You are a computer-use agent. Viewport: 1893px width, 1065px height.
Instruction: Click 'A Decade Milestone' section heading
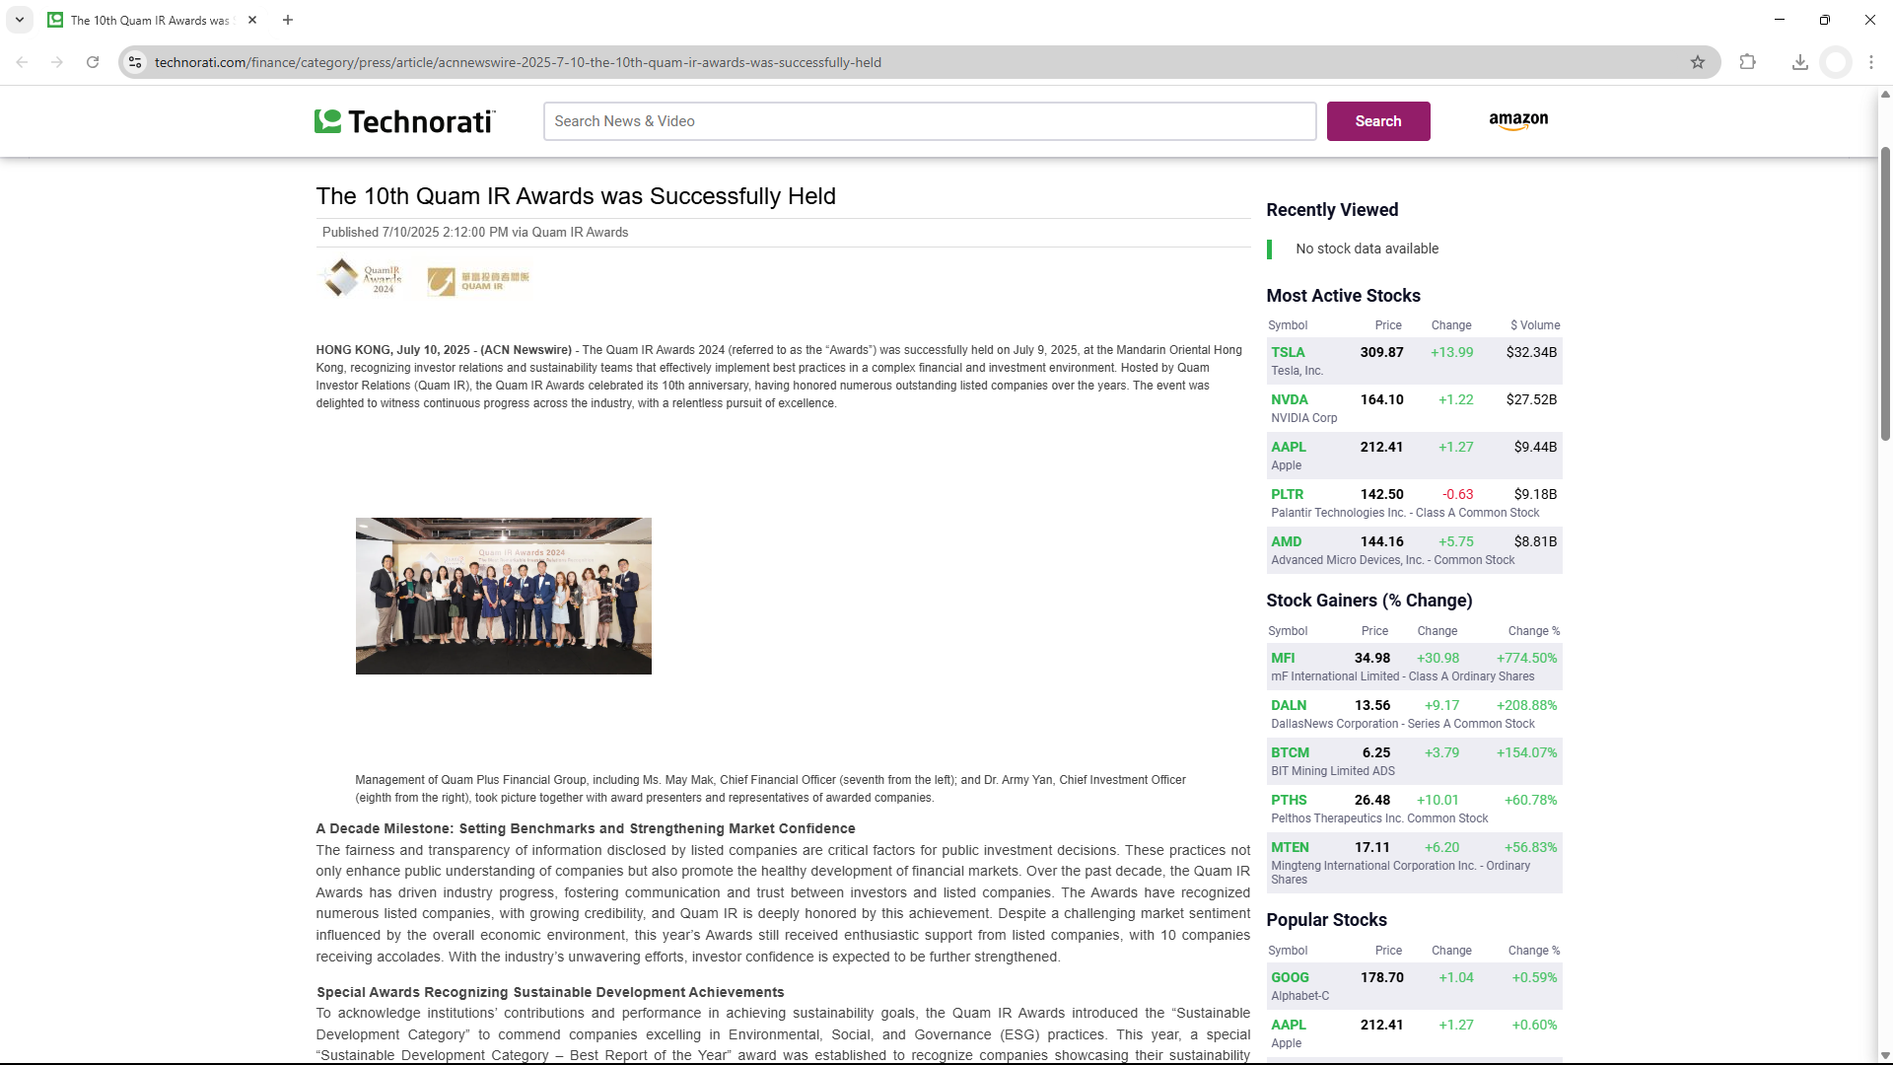586,828
